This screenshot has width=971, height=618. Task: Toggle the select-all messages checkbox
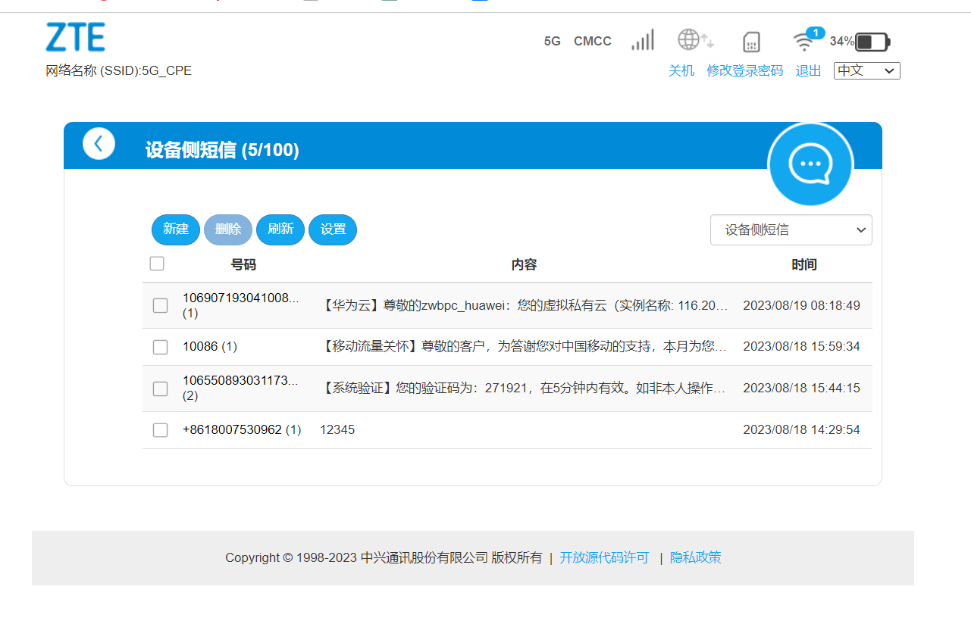[157, 264]
